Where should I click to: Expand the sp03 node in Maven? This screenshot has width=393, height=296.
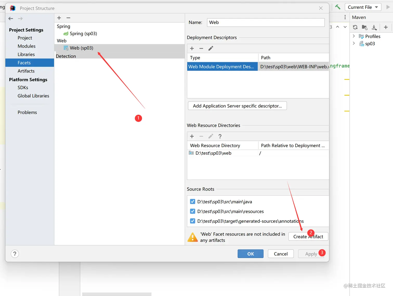click(x=354, y=43)
